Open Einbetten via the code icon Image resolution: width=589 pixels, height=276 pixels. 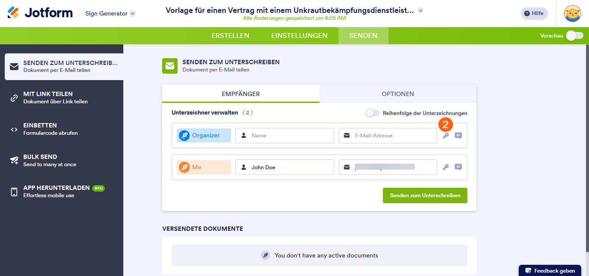(x=13, y=131)
